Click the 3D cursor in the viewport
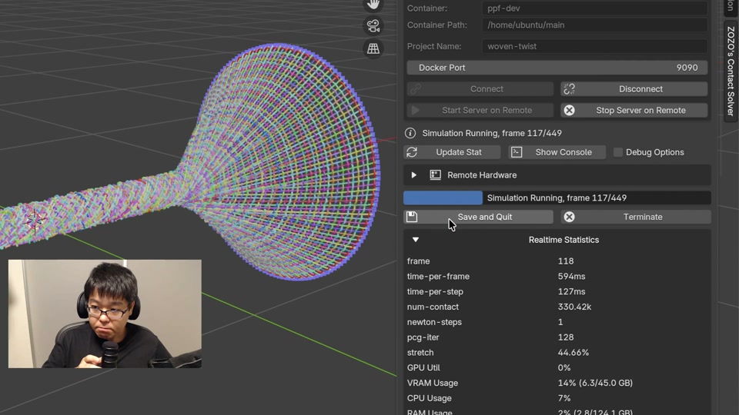Viewport: 739px width, 415px height. (35, 221)
